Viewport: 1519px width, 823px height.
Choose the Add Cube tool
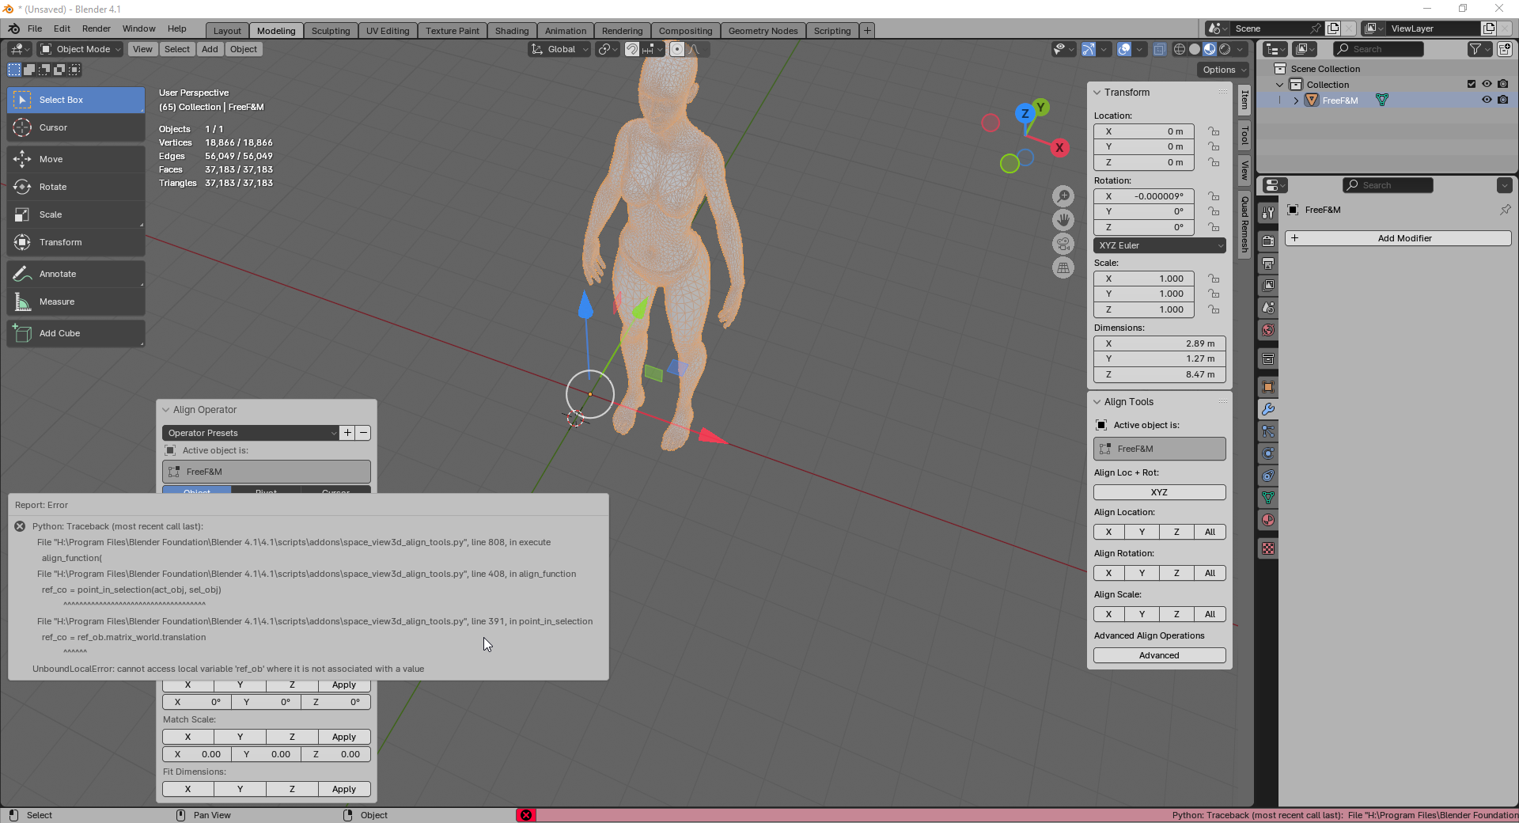(x=76, y=333)
